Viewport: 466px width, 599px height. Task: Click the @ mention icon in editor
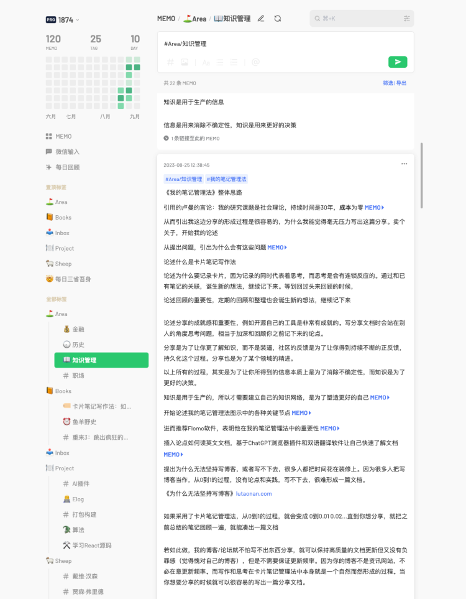pyautogui.click(x=256, y=62)
